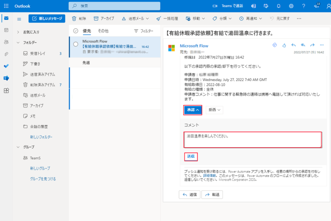Click the comment text box

[252, 140]
